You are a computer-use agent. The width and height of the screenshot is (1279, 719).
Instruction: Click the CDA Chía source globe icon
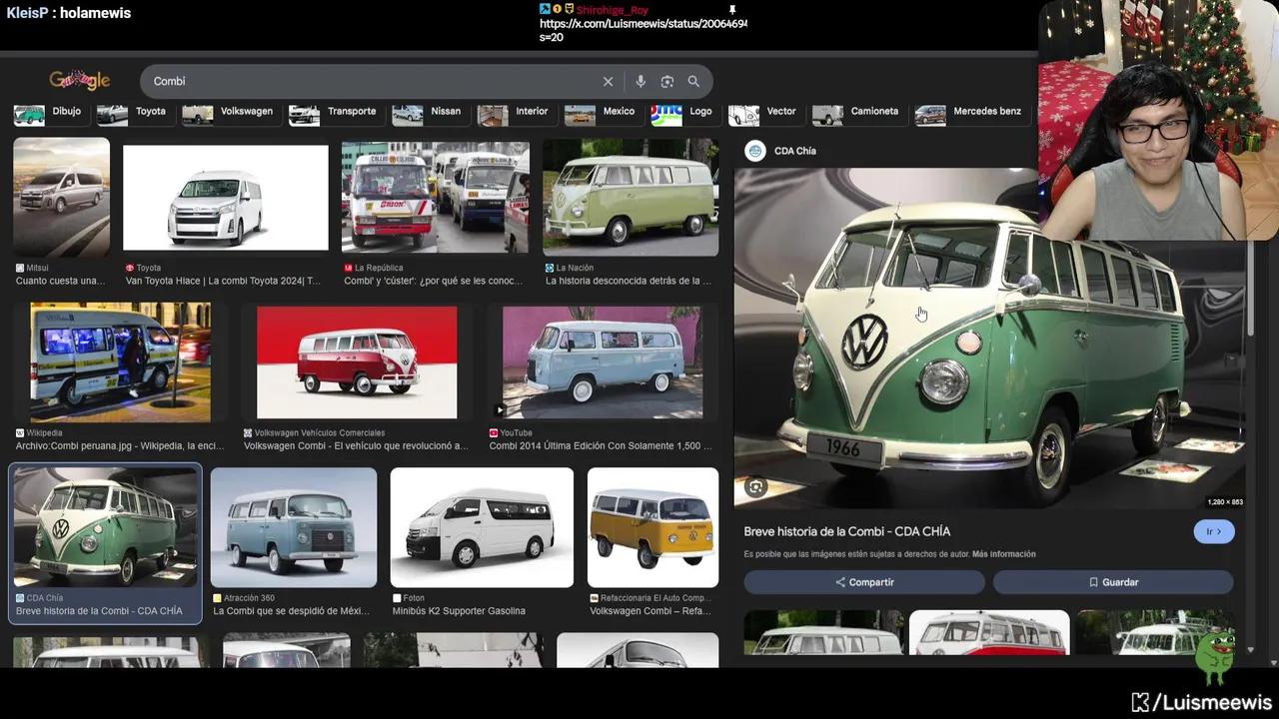(x=755, y=151)
